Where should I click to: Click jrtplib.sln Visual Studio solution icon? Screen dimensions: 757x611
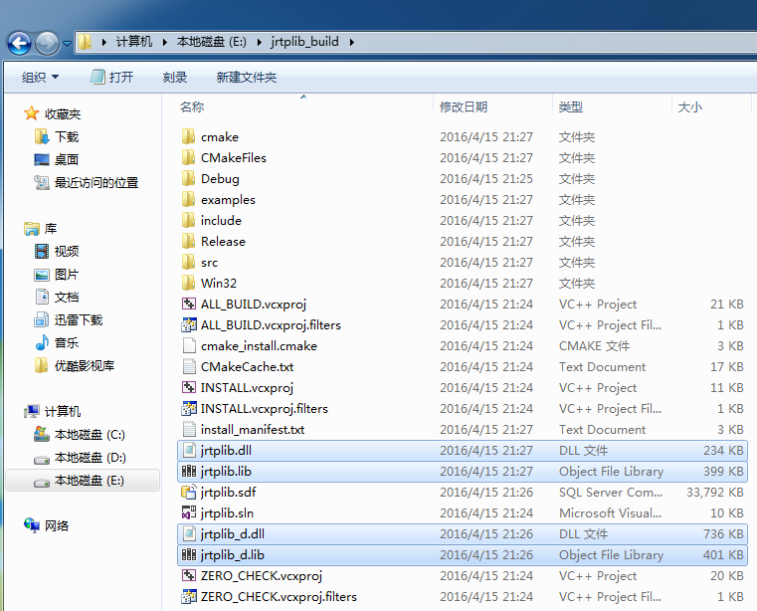coord(188,512)
